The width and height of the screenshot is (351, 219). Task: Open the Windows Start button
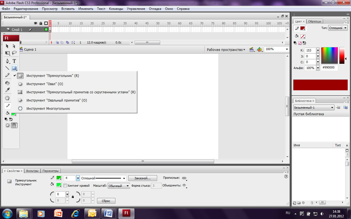tap(7, 213)
